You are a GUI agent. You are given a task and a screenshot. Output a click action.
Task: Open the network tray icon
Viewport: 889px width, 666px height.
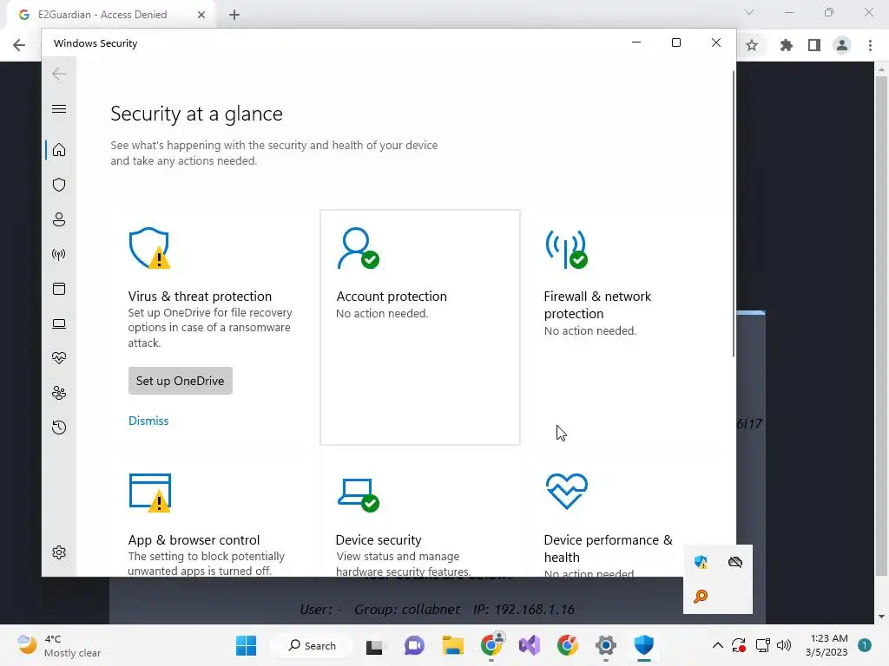pos(762,645)
